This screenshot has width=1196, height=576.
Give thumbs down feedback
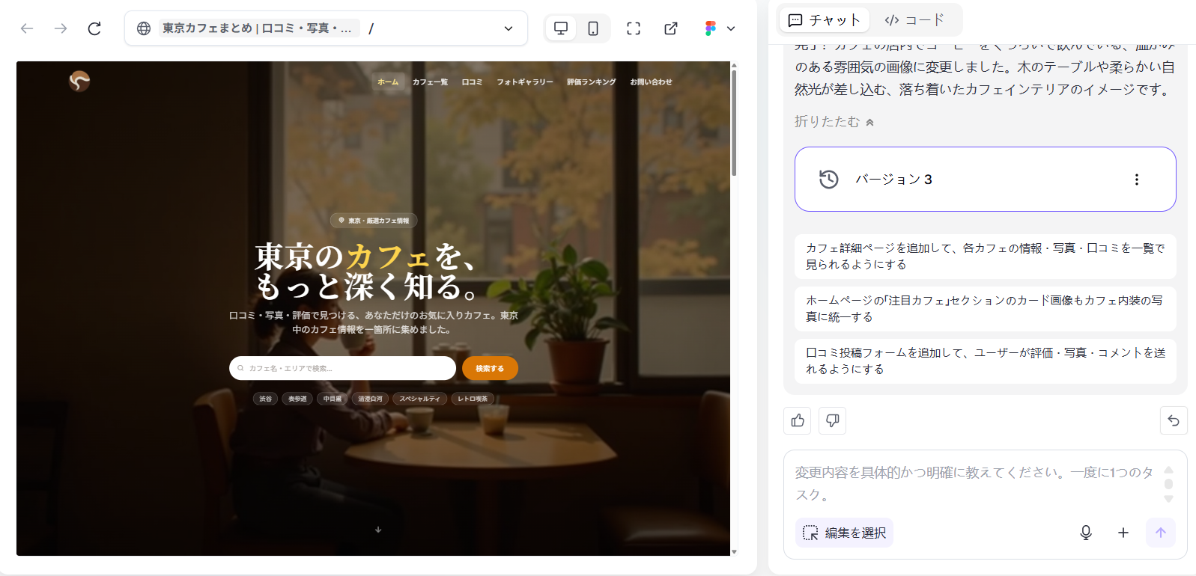pyautogui.click(x=832, y=420)
